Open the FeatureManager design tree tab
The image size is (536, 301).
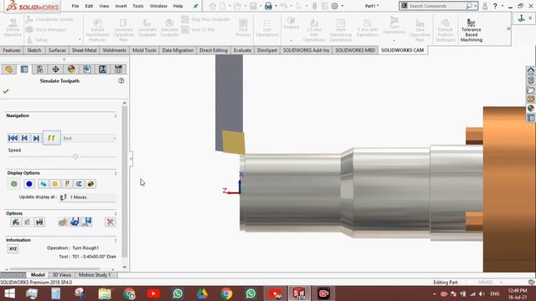9,69
